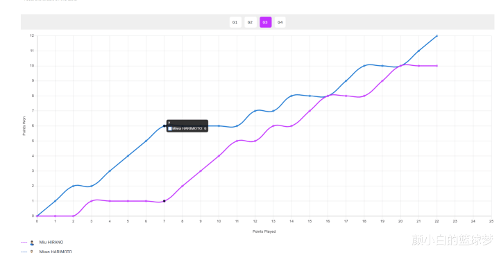Click the blue dashed legend line swatch

click(x=24, y=252)
